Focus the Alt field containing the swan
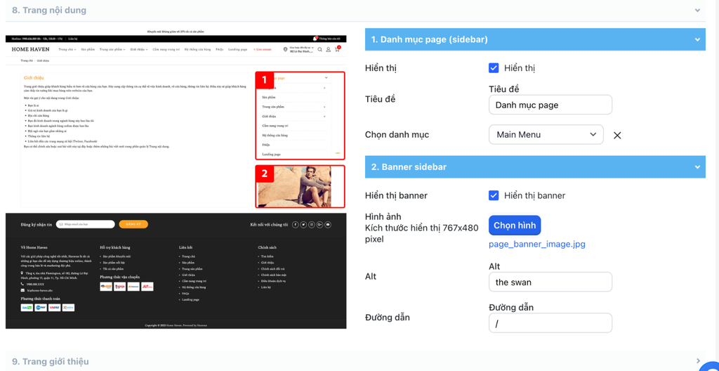This screenshot has height=371, width=719. pyautogui.click(x=550, y=282)
